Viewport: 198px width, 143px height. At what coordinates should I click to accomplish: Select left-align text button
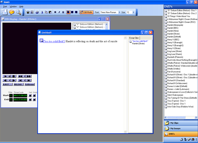coord(68,12)
